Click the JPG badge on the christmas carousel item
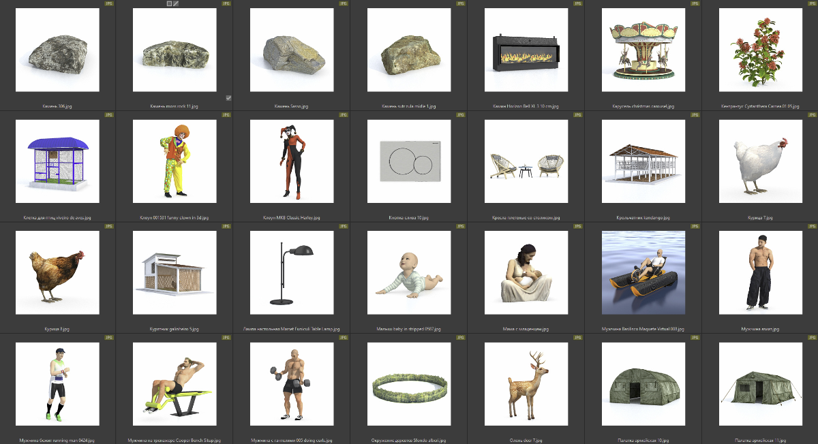818x444 pixels. pyautogui.click(x=695, y=3)
